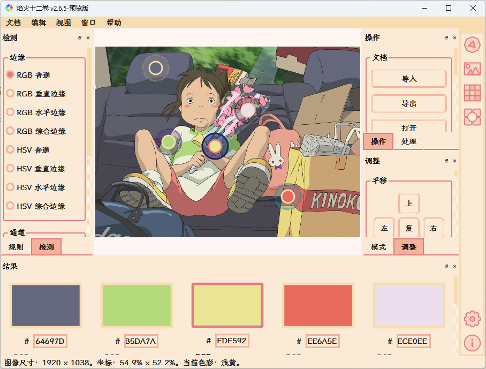Click the 右 move button

point(434,228)
